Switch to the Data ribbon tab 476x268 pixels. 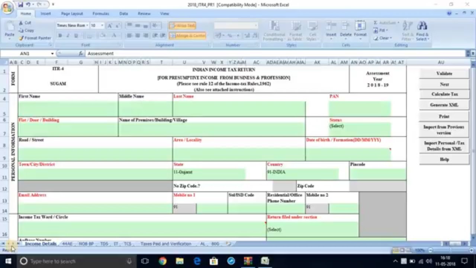point(123,13)
